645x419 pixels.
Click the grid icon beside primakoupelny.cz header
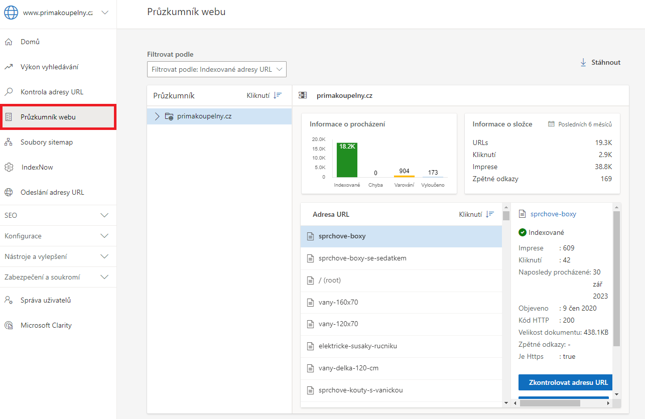[303, 95]
